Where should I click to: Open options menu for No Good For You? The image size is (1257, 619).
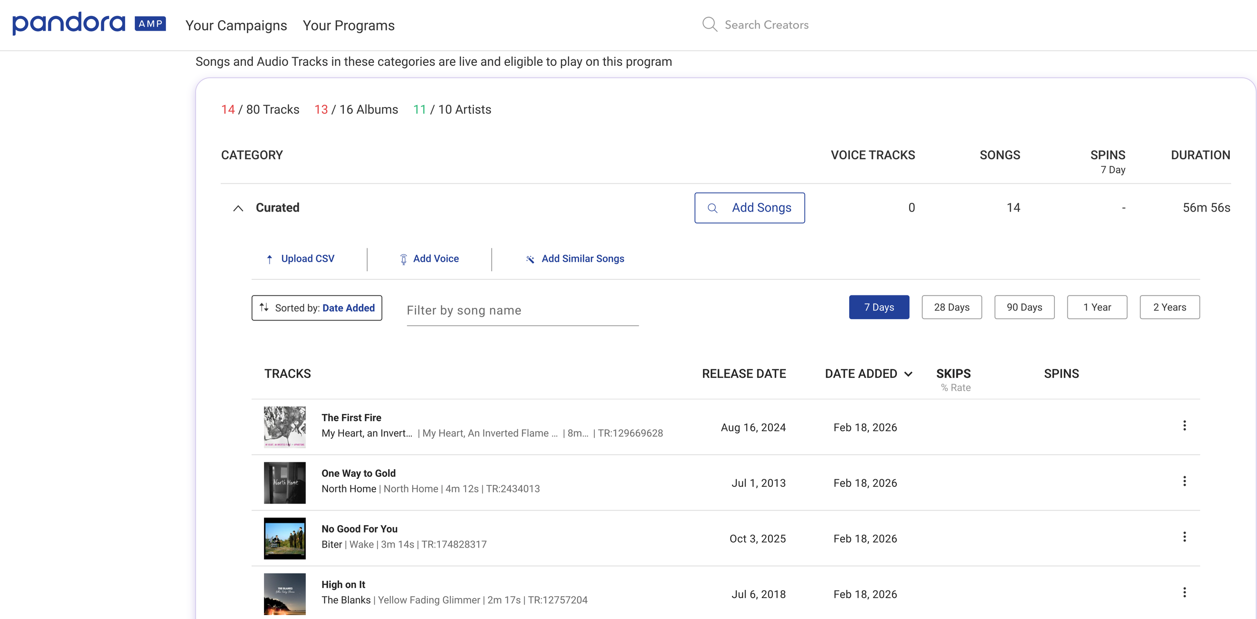click(x=1184, y=537)
